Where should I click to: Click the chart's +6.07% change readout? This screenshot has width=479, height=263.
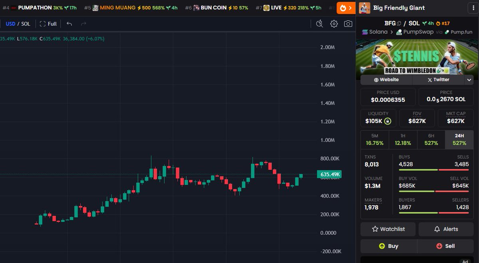click(x=95, y=39)
